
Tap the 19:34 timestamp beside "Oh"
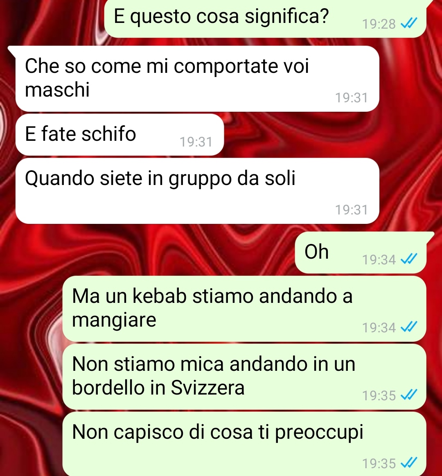click(x=379, y=259)
